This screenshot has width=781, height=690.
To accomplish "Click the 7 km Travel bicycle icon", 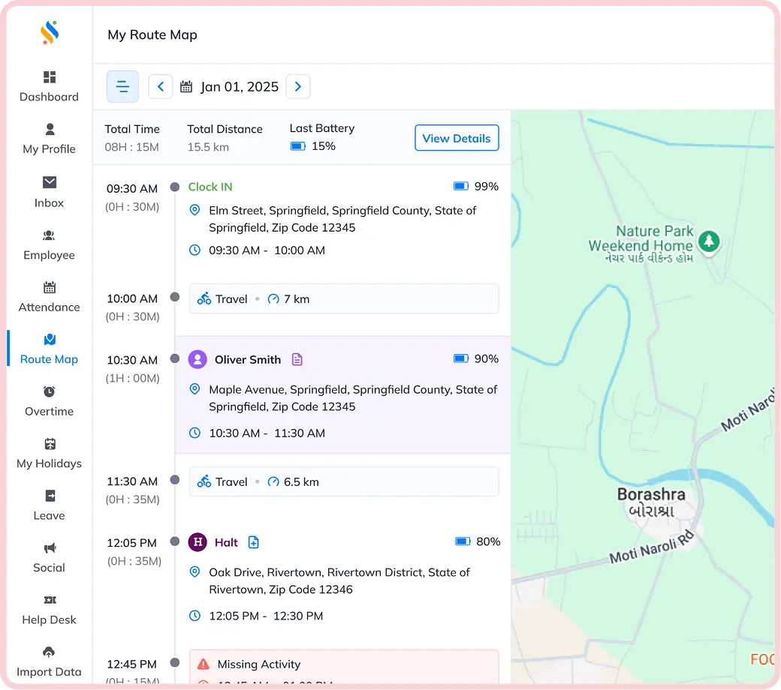I will (204, 298).
